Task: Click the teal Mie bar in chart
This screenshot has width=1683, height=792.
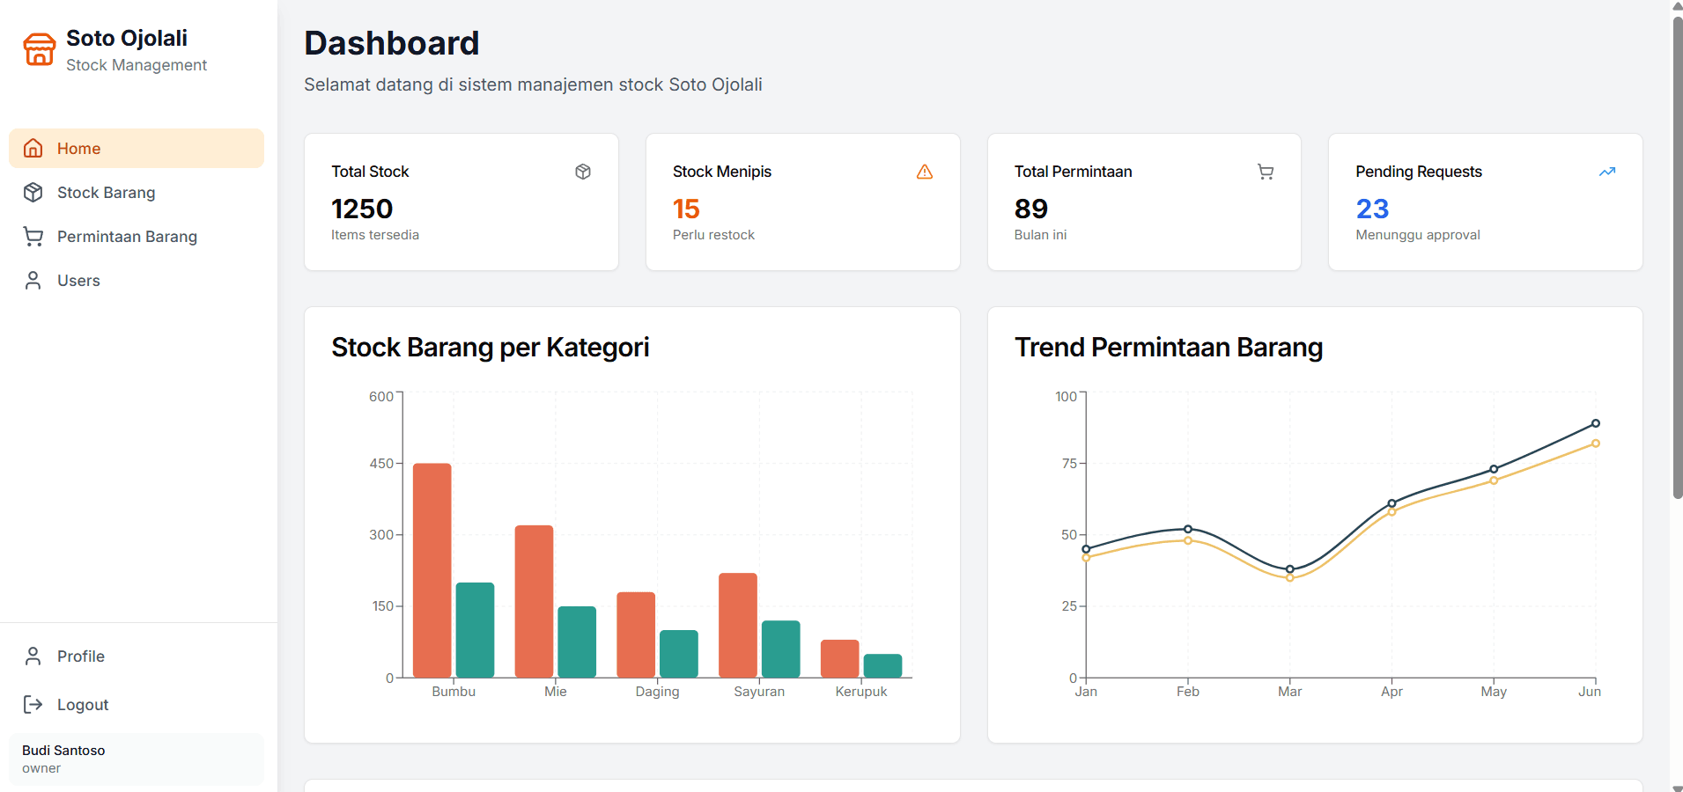Action: point(577,642)
